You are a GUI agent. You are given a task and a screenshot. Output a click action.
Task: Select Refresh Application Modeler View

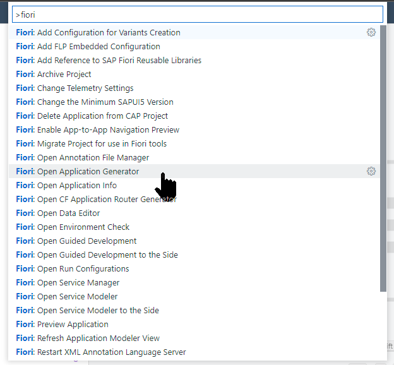(x=194, y=338)
